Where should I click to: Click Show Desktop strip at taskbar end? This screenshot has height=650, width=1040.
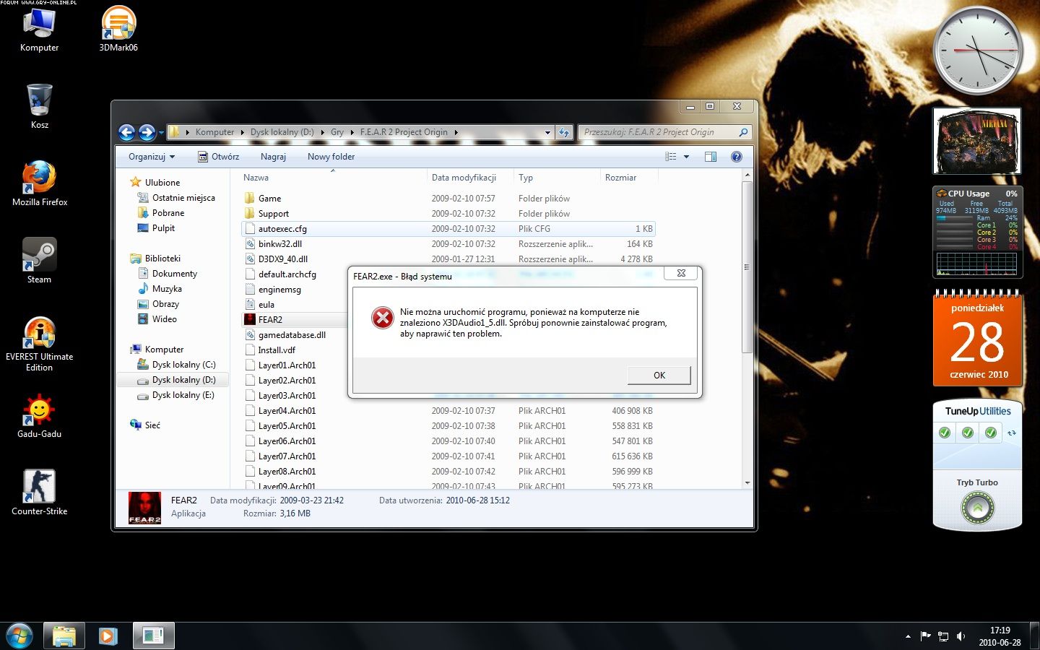pos(1034,636)
